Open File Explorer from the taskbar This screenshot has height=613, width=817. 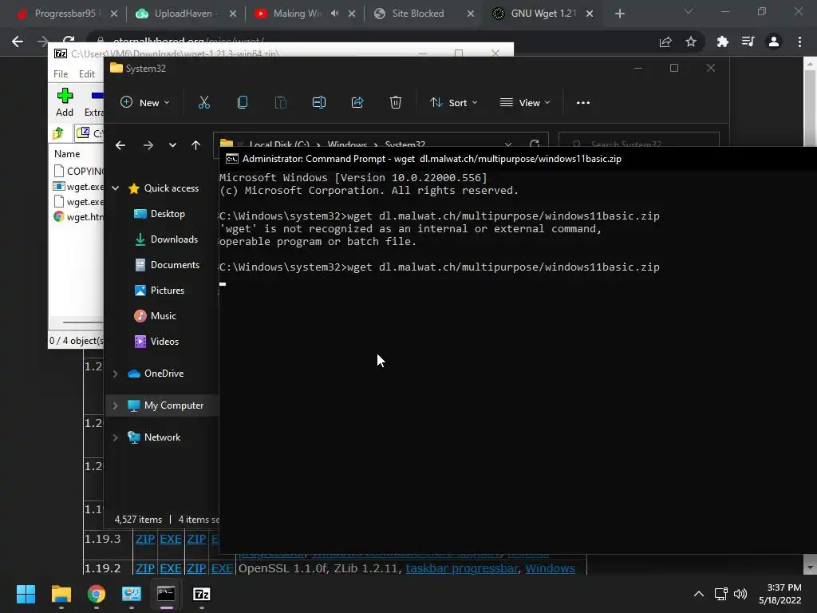pos(61,594)
